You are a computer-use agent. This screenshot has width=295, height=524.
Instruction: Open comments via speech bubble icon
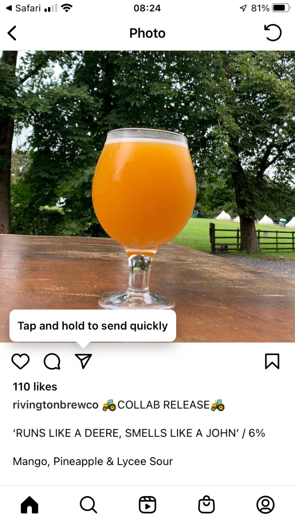pyautogui.click(x=52, y=361)
